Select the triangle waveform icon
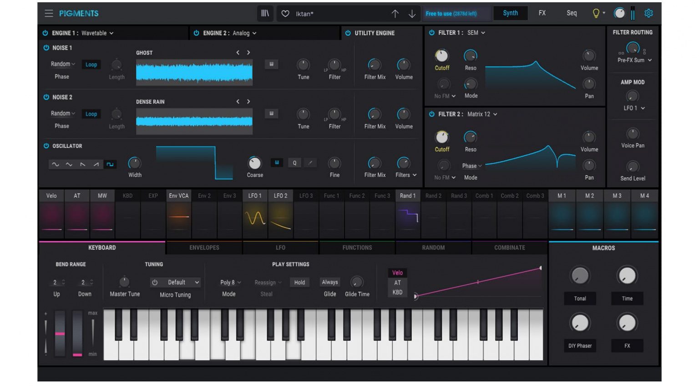The height and width of the screenshot is (386, 699). click(x=69, y=164)
